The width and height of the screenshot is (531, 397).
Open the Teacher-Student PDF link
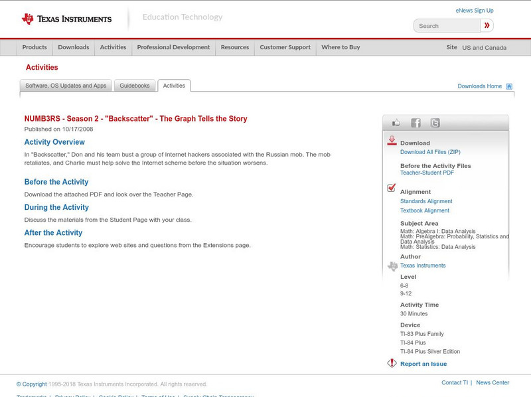(427, 173)
